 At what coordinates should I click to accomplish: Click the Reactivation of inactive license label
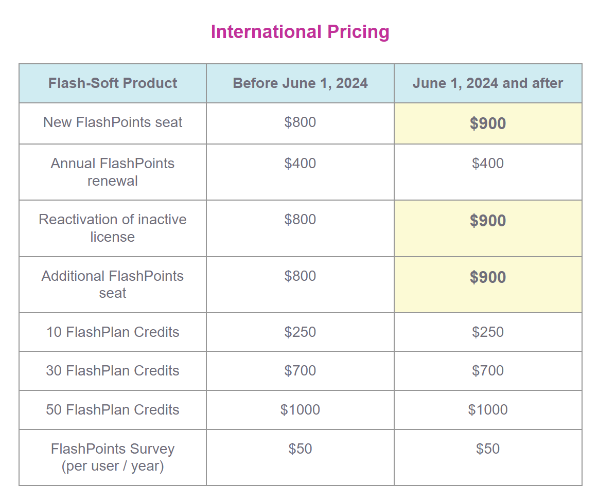coord(113,228)
